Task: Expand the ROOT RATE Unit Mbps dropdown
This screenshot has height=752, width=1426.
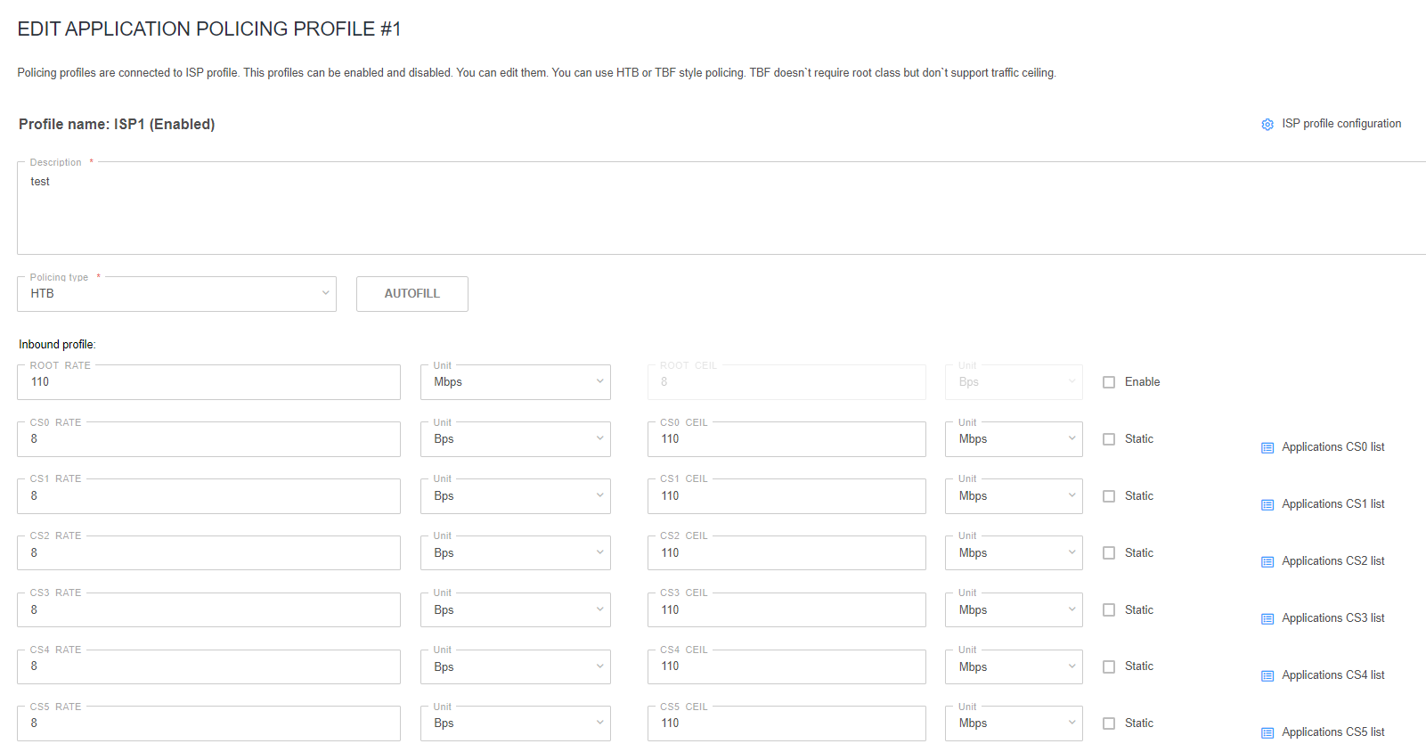Action: (515, 382)
